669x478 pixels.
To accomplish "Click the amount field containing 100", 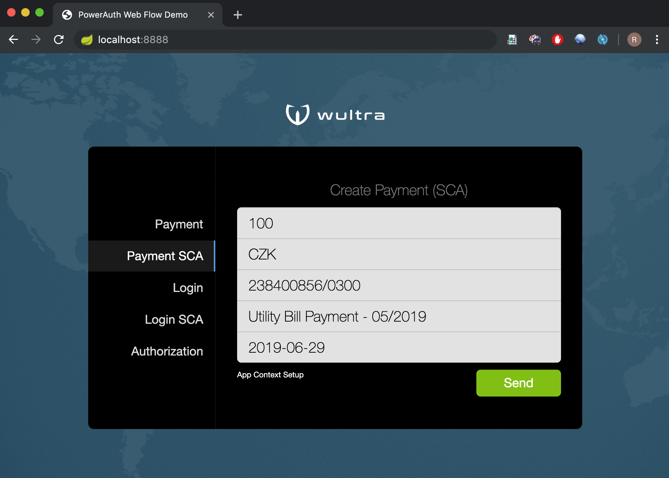I will pos(399,223).
